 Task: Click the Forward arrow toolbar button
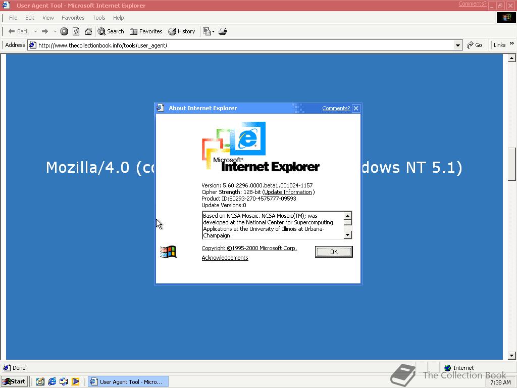pyautogui.click(x=45, y=31)
